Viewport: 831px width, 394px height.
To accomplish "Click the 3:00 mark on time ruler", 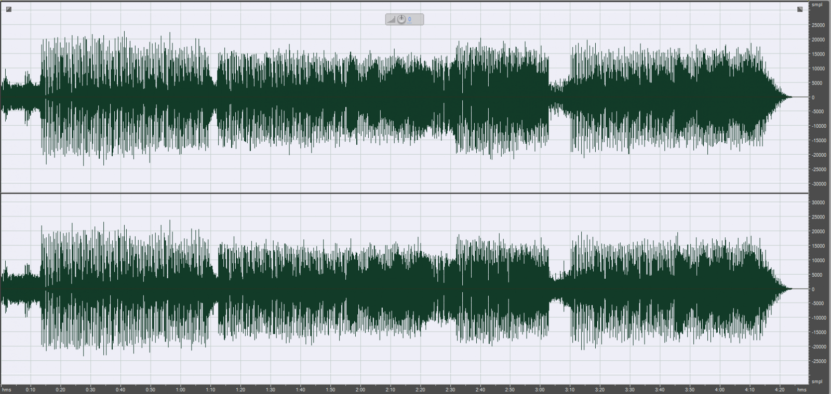I will (x=540, y=389).
